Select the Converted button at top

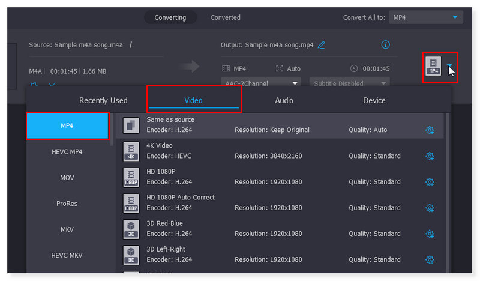pyautogui.click(x=225, y=17)
